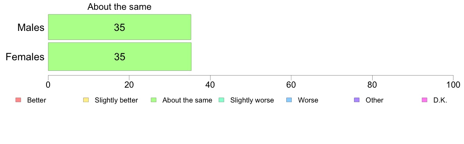Click the Slightly better legend text
The width and height of the screenshot is (464, 144).
(x=116, y=100)
